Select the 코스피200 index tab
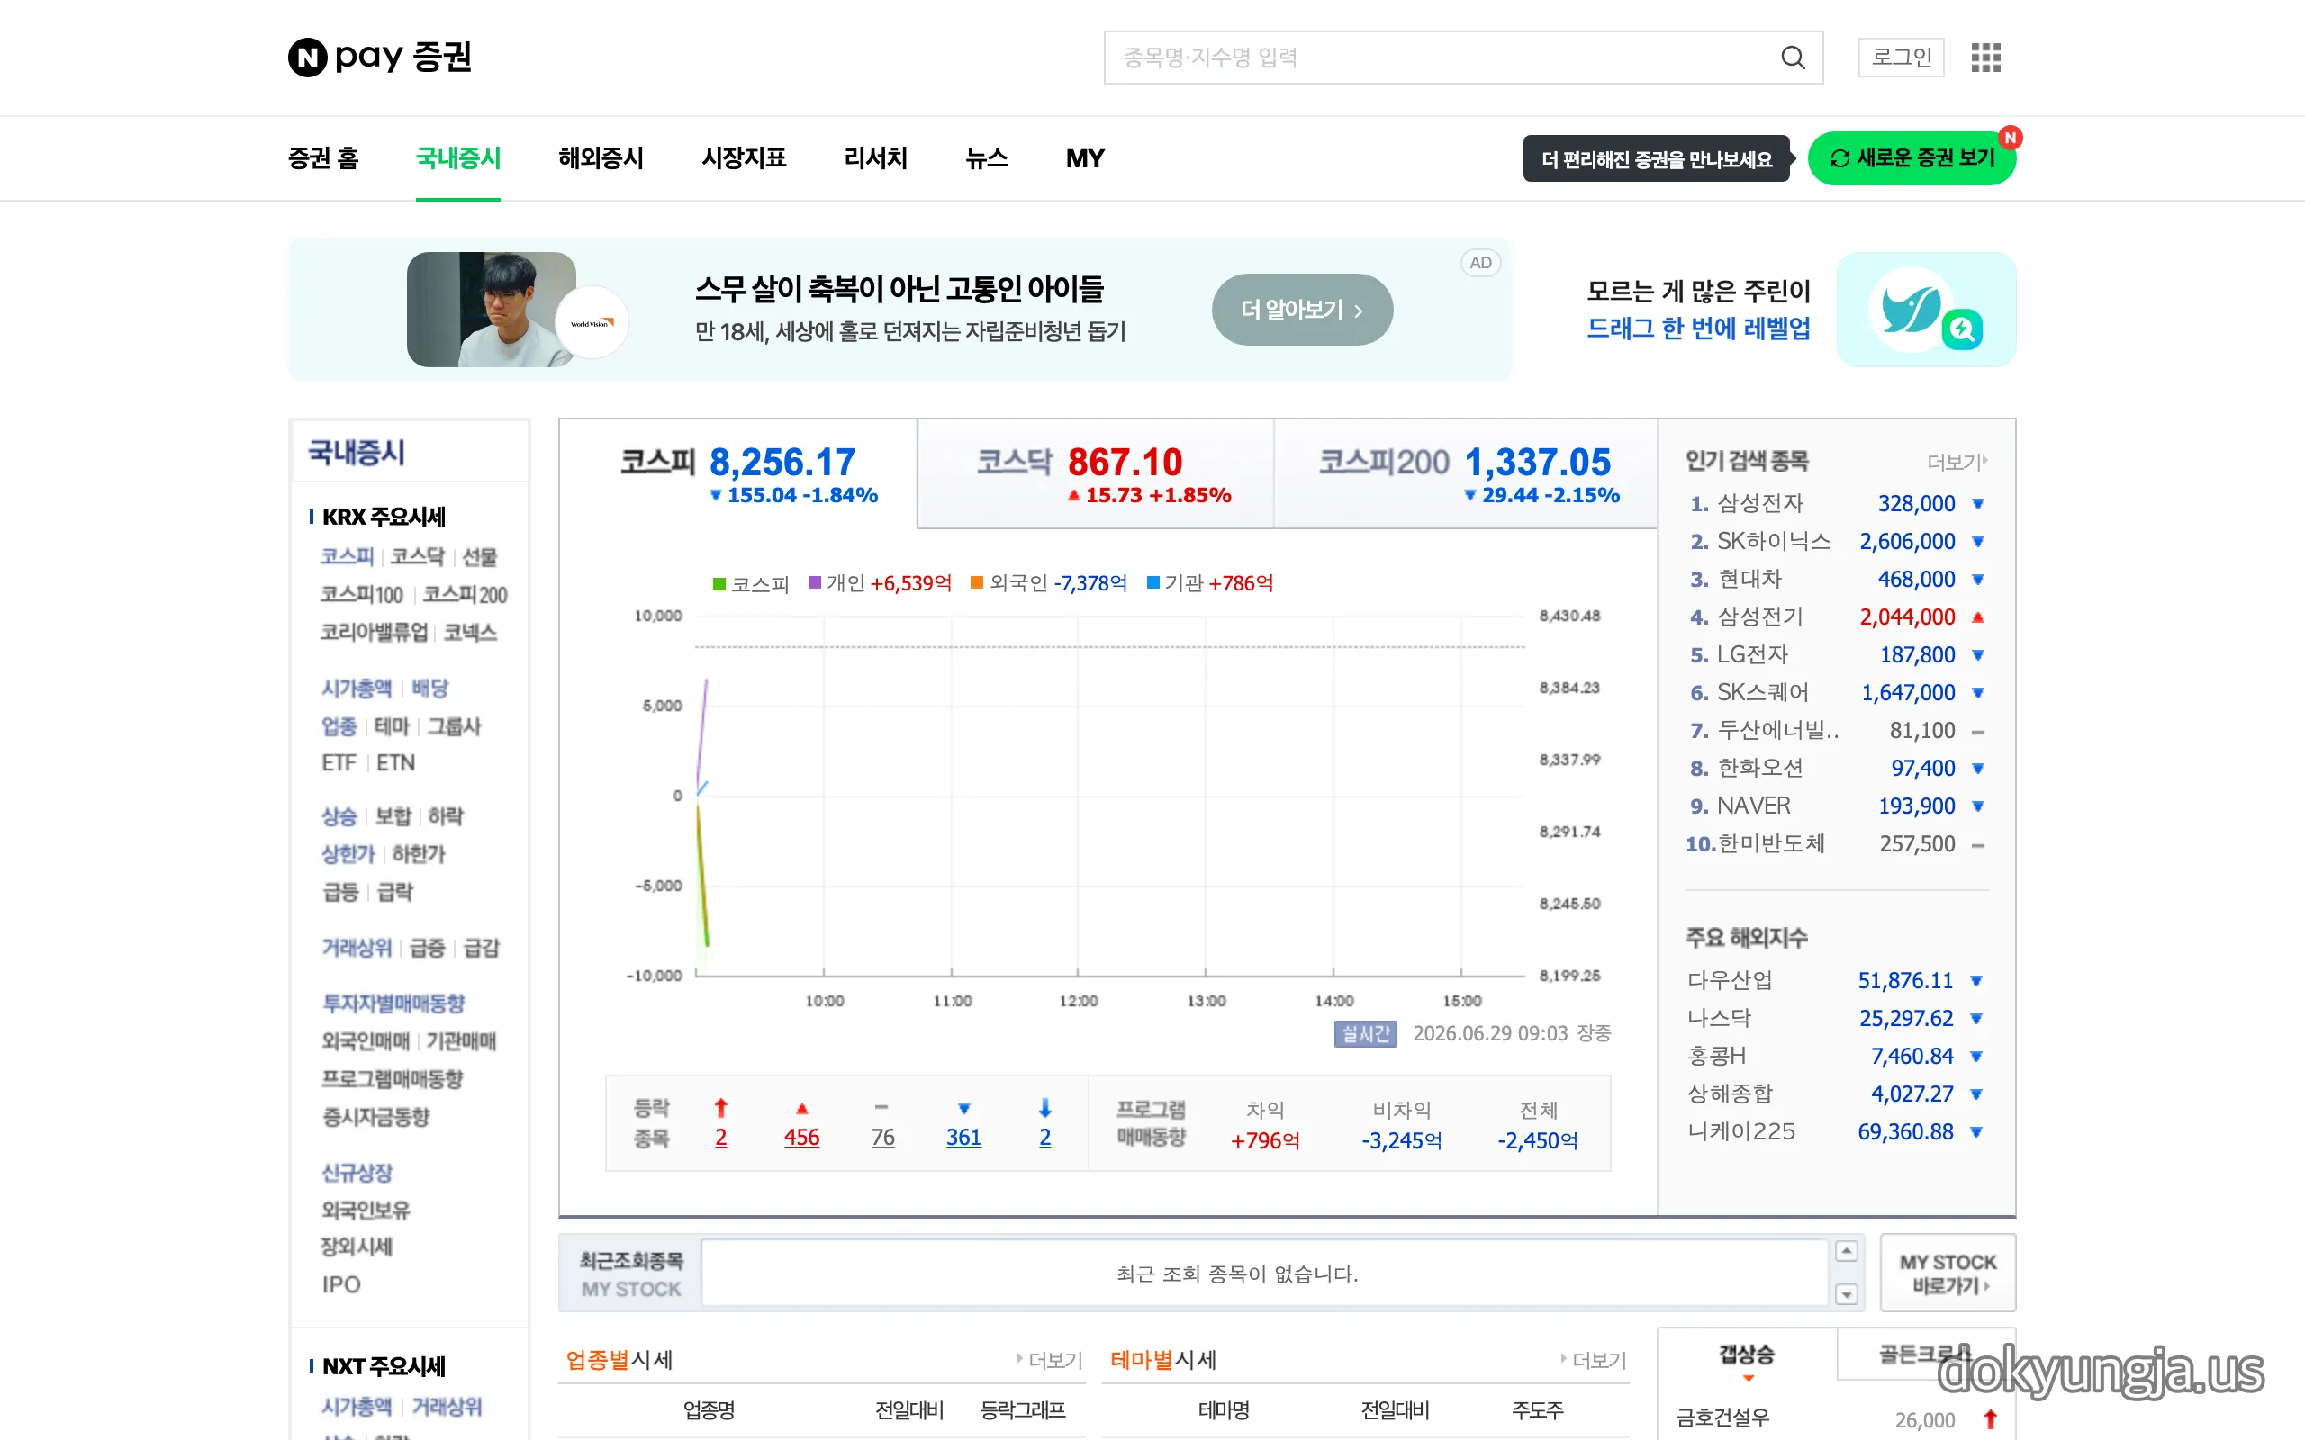 tap(1466, 473)
